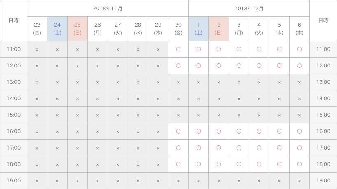Screen dimensions: 337x189
Task: Click unavailable cell December 4 at 13:00
Action: point(259,82)
